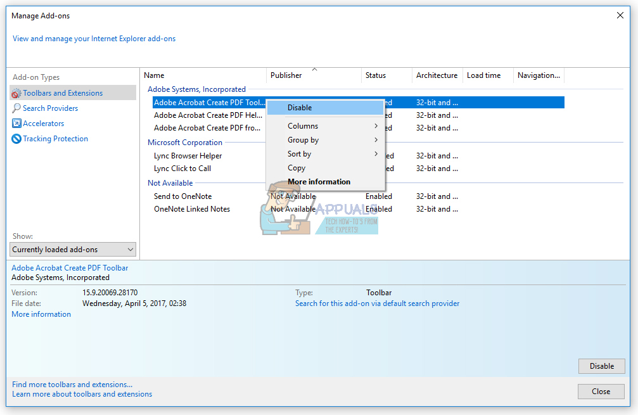
Task: Choose Disable in the context menu
Action: pyautogui.click(x=300, y=108)
